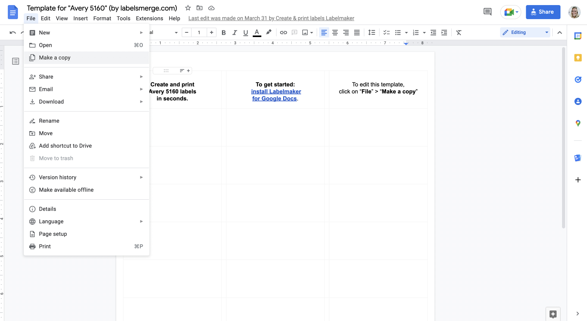The height and width of the screenshot is (321, 587).
Task: Insert a link
Action: [x=284, y=33]
